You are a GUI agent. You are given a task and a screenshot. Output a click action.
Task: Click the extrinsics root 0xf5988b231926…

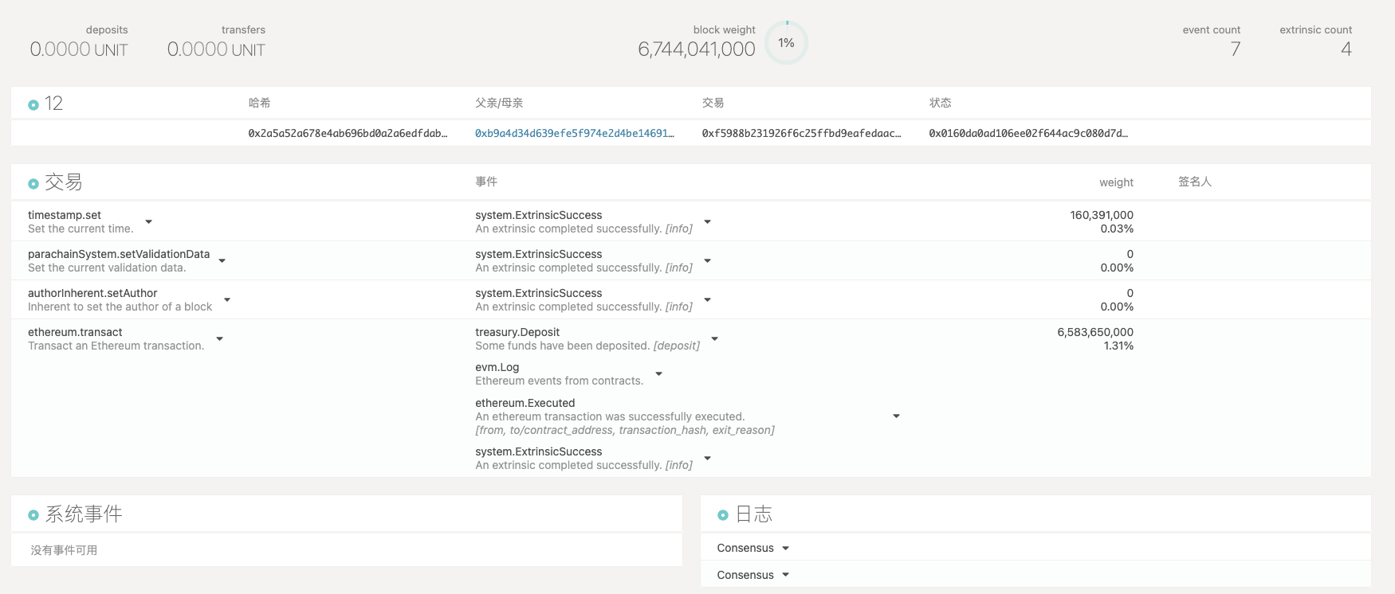pos(801,134)
